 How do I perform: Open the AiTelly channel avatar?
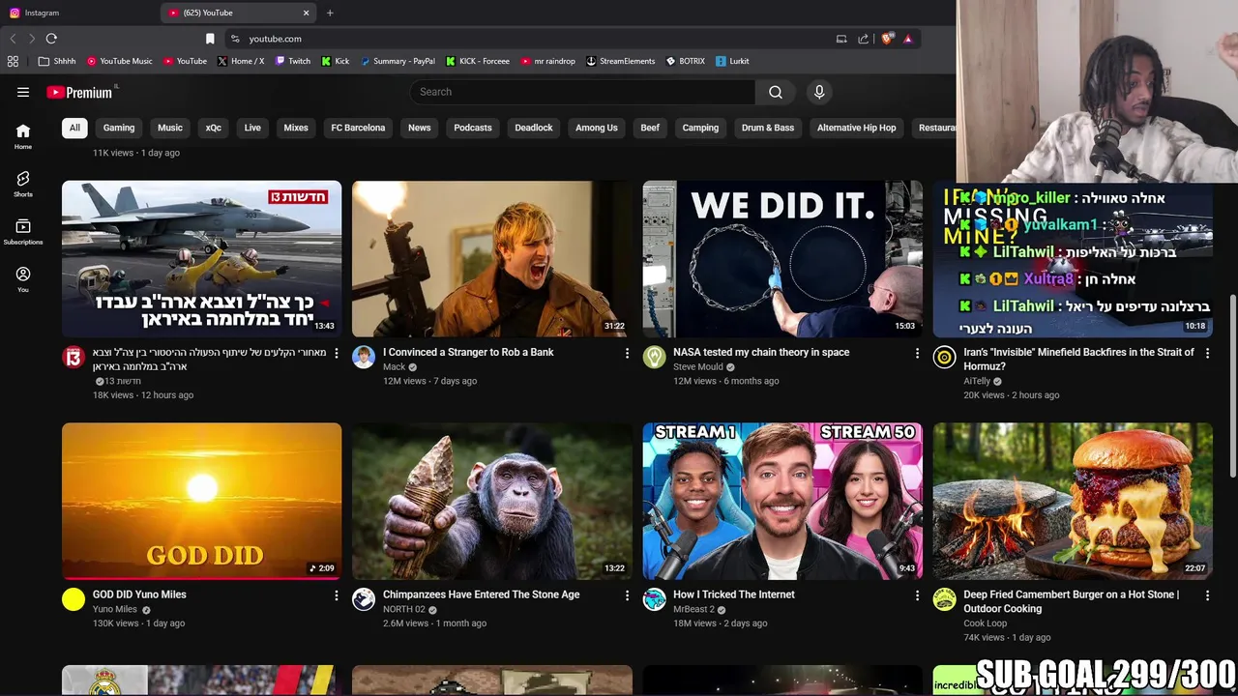coord(944,358)
